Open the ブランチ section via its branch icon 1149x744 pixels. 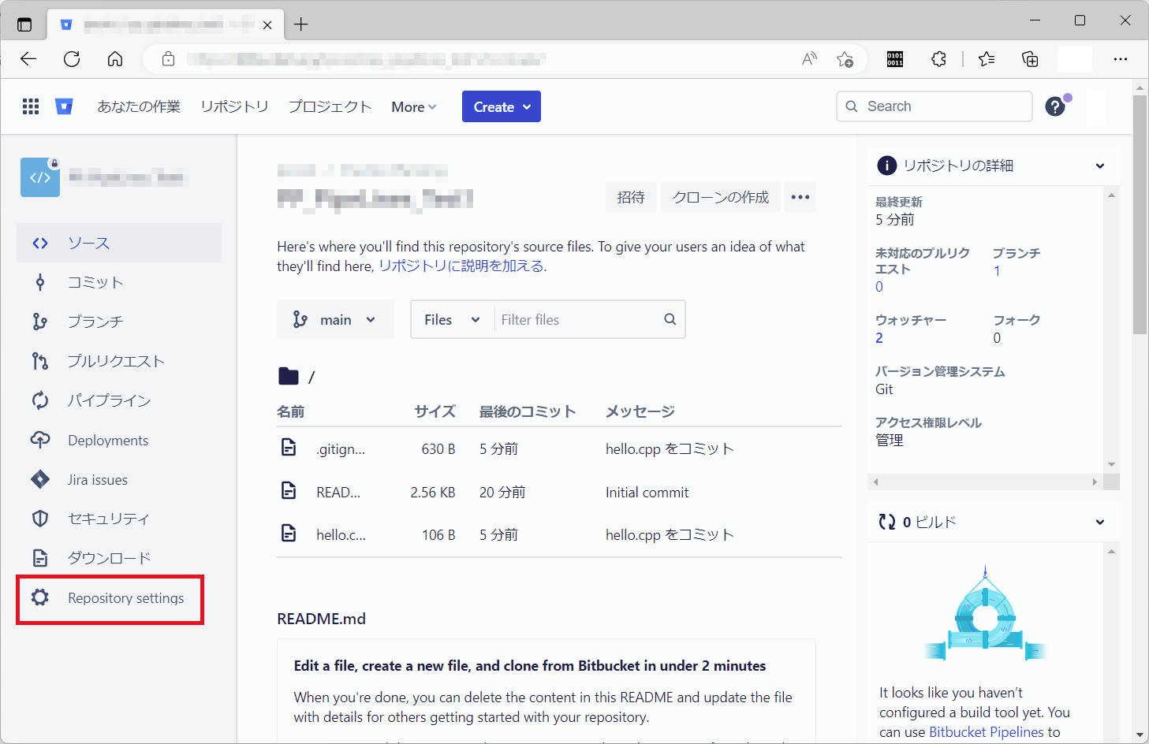coord(40,322)
